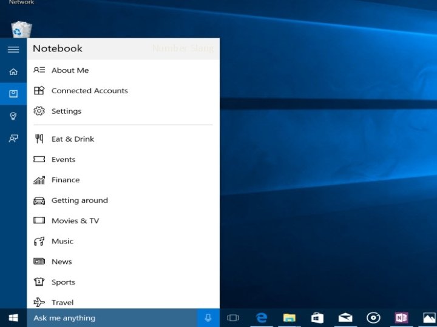
Task: Go to Cortana Home icon
Action: 13,71
